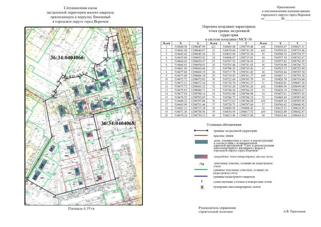
Task: Click the ':74' land parcel legend symbol
Action: coord(202,164)
